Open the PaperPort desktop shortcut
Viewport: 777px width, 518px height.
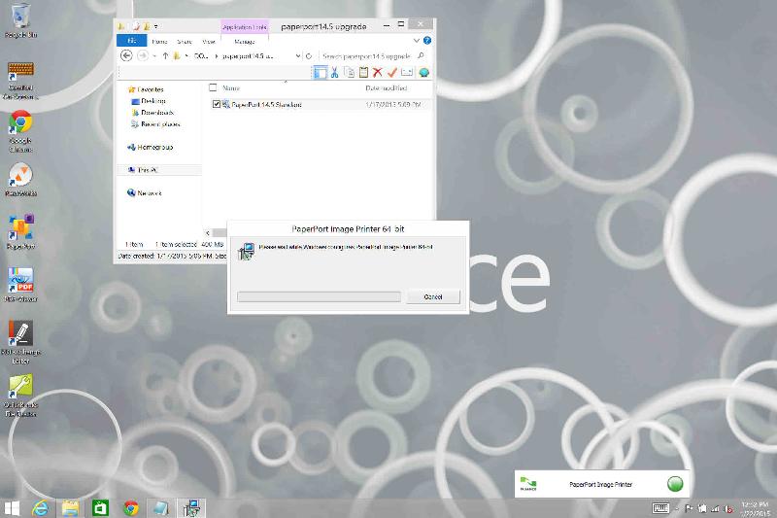pyautogui.click(x=20, y=229)
